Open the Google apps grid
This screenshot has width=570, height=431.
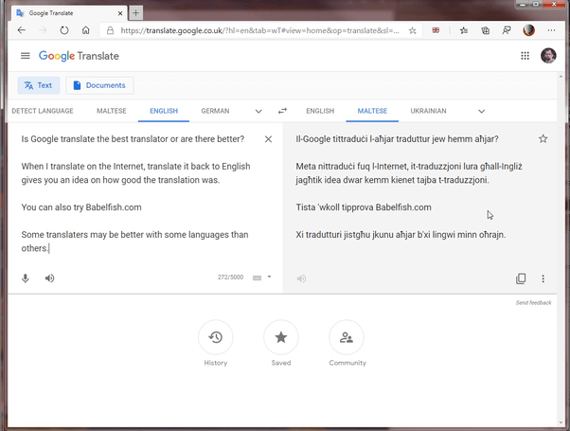click(525, 56)
